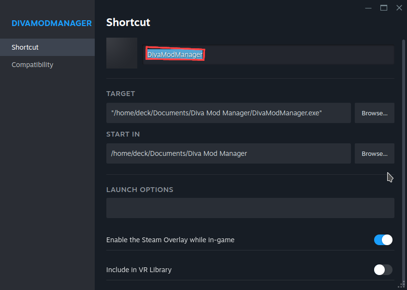The image size is (407, 290).
Task: Click the START IN section label
Action: [123, 134]
